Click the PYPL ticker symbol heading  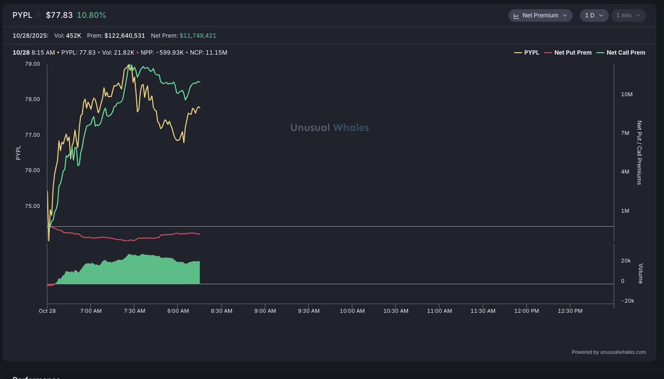tap(22, 15)
